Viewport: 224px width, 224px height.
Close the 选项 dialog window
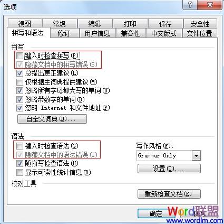click(x=210, y=5)
